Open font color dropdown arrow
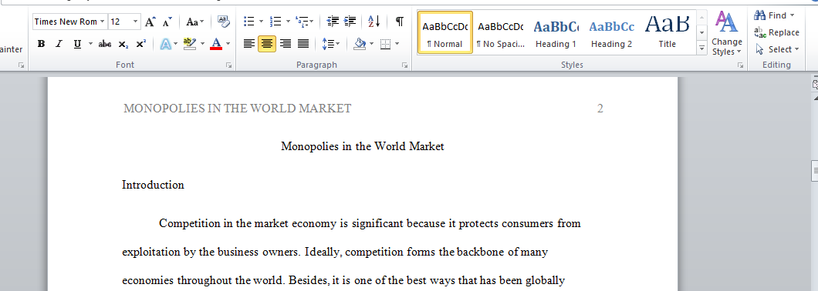Viewport: 818px width, 291px height. 228,44
